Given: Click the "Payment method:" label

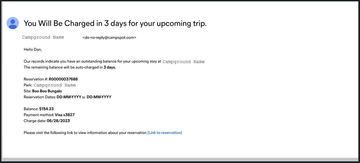Looking at the screenshot, I should [39, 115].
